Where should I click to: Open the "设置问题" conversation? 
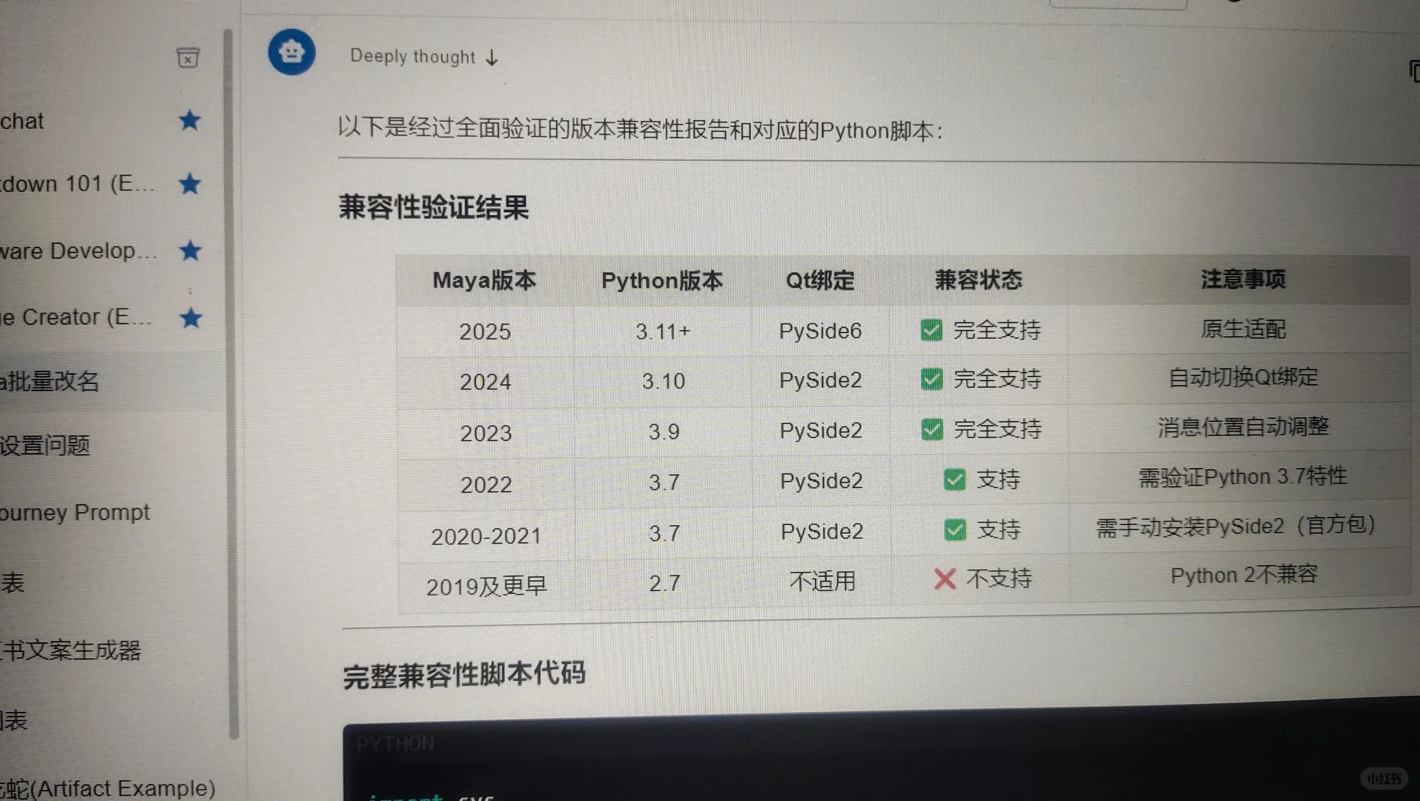click(44, 445)
